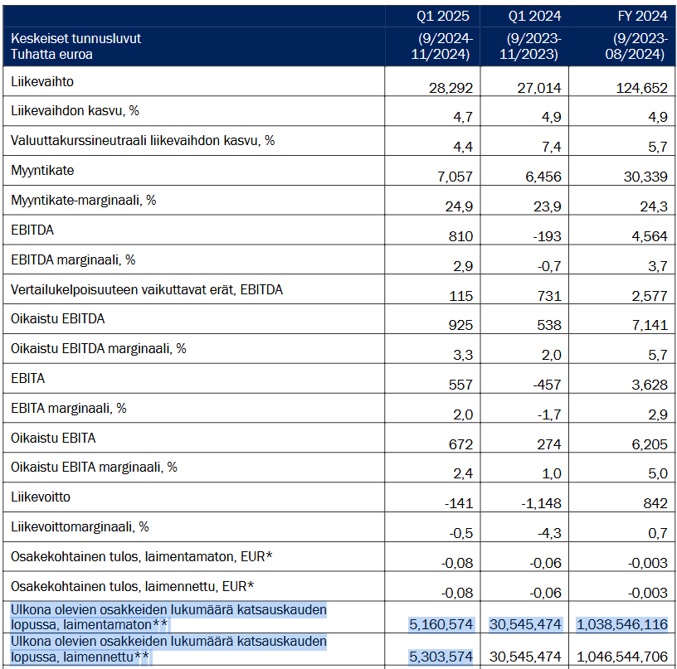Select the 'Oikaistu EBITA' row label
The image size is (677, 669).
click(53, 438)
